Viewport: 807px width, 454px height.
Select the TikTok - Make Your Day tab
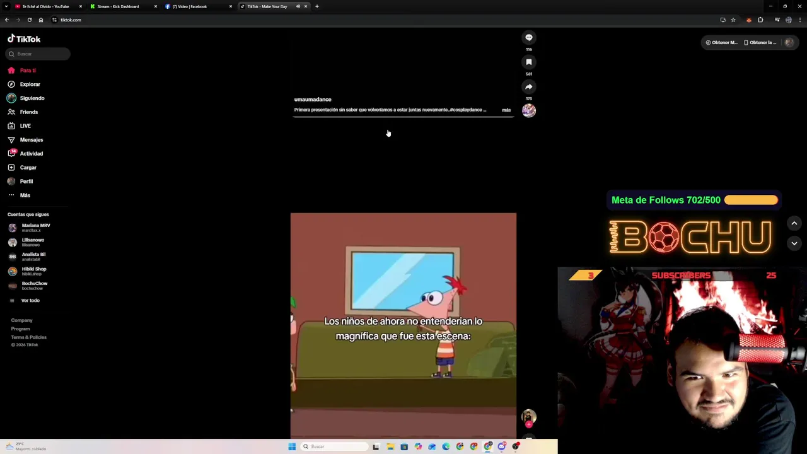coord(267,6)
